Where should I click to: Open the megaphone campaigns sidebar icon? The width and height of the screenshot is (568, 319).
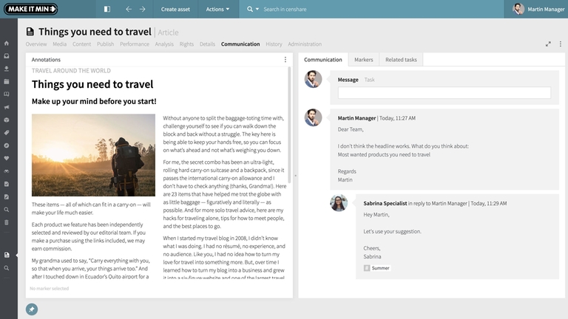(x=7, y=107)
